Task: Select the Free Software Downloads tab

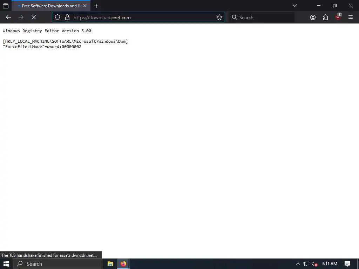Action: tap(51, 6)
